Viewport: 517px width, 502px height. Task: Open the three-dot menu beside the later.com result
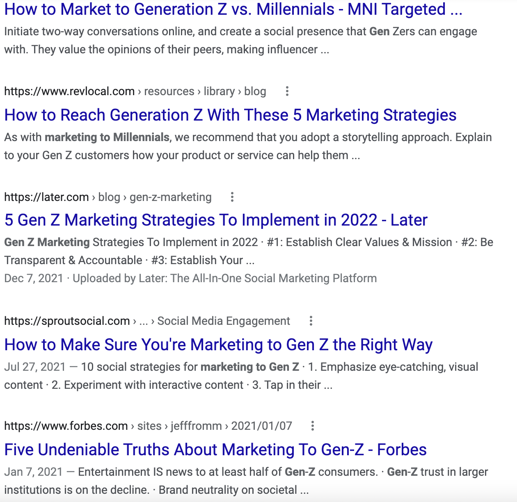(x=232, y=197)
